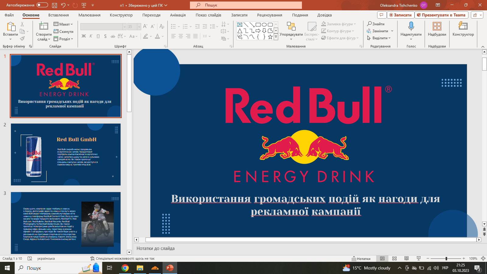Save the presentation using the floppy disk icon
The image size is (487, 274).
[x=54, y=5]
